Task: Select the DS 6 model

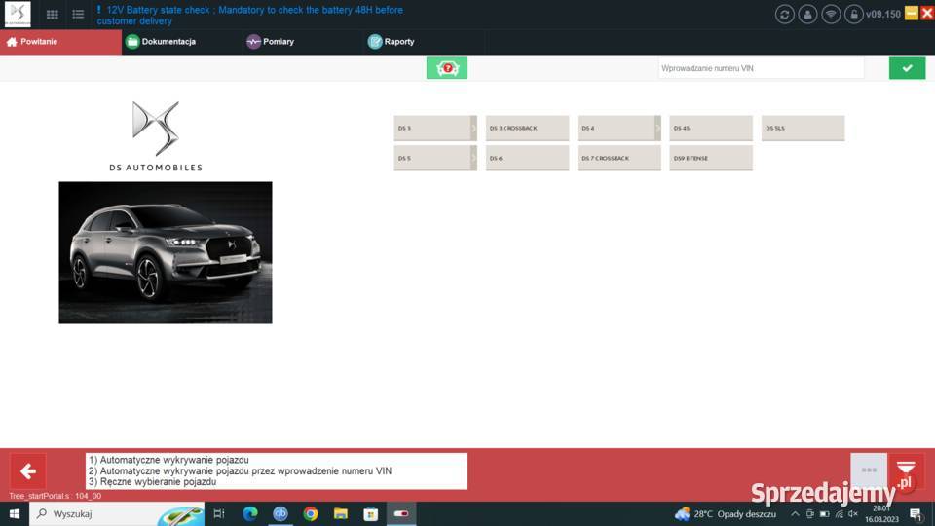Action: pyautogui.click(x=527, y=158)
